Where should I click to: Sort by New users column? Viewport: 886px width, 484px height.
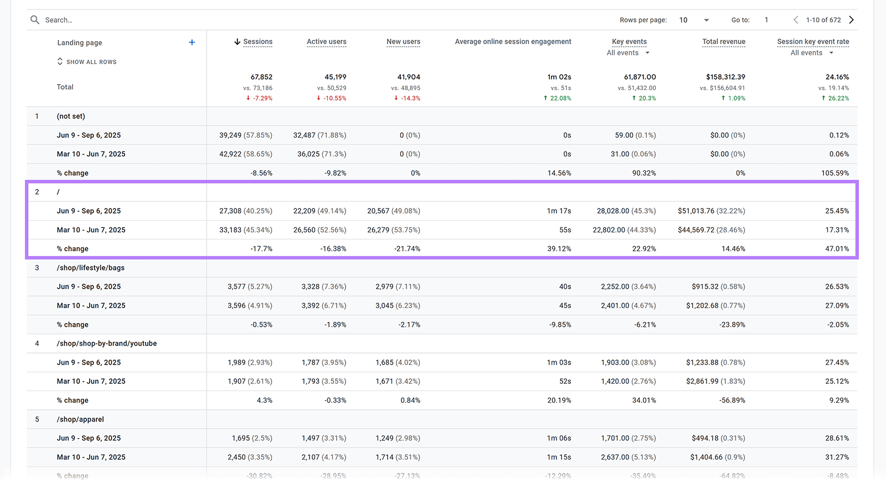(x=403, y=42)
